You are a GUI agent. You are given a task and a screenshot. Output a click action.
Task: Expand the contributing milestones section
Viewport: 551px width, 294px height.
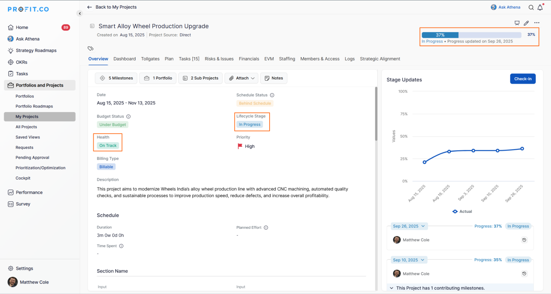pyautogui.click(x=391, y=288)
